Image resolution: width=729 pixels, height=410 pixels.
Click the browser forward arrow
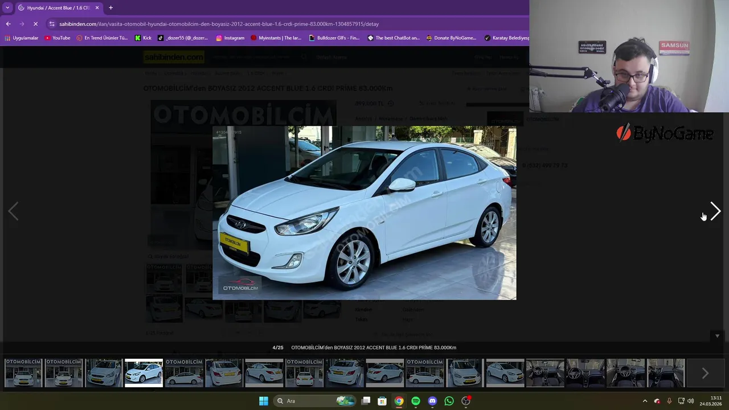click(22, 24)
